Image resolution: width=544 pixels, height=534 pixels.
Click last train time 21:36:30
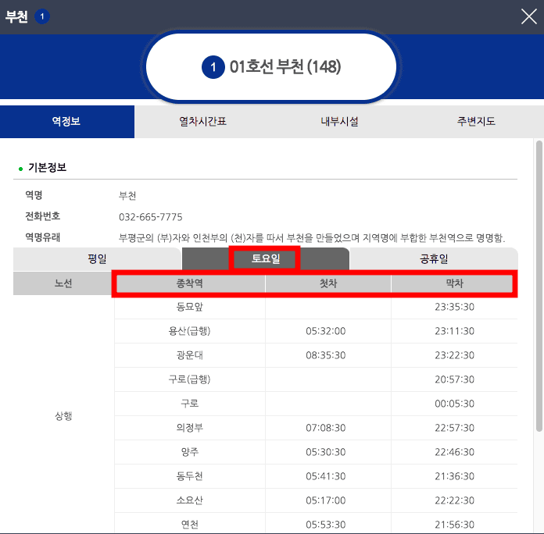(454, 476)
